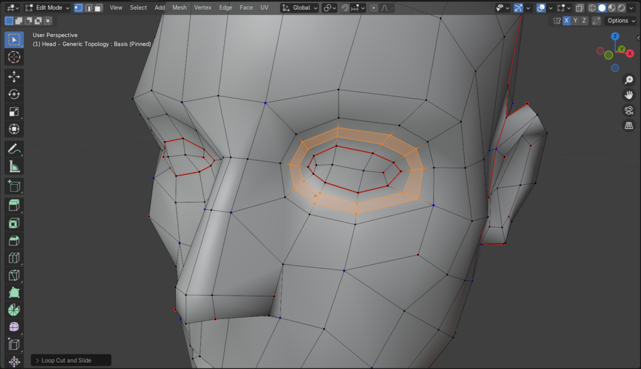Open object visibility eye dropdown

tap(503, 8)
